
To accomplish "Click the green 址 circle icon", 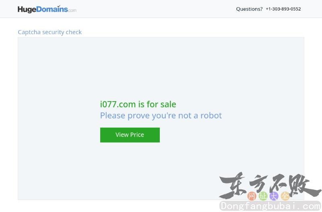I will coord(263,196).
